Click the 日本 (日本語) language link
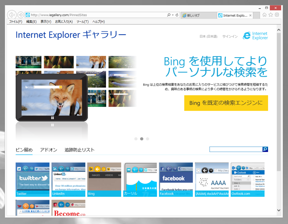The image size is (288, 224). pyautogui.click(x=208, y=36)
